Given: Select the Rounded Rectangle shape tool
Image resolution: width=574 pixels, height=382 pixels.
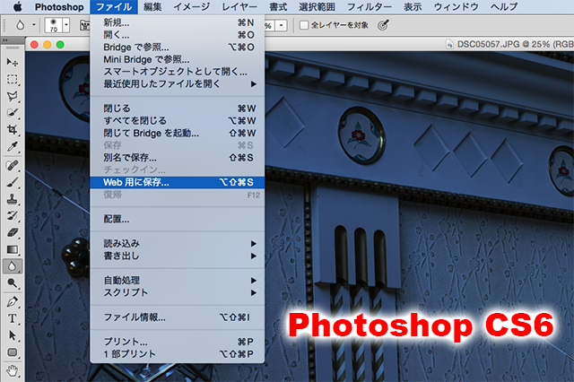Looking at the screenshot, I should 12,352.
